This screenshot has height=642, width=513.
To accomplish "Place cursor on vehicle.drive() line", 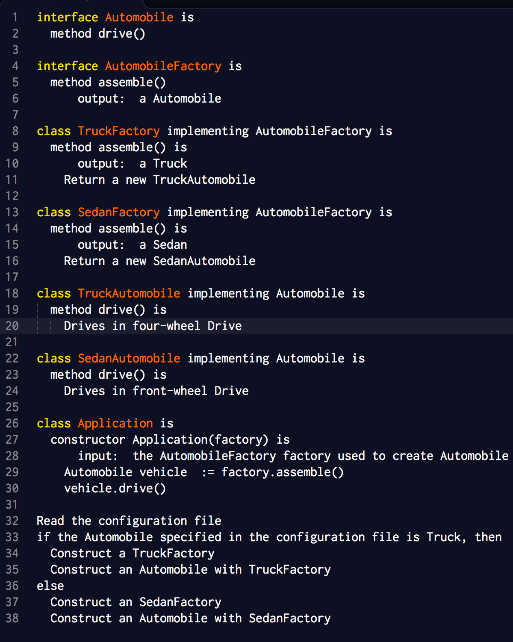I will click(115, 488).
